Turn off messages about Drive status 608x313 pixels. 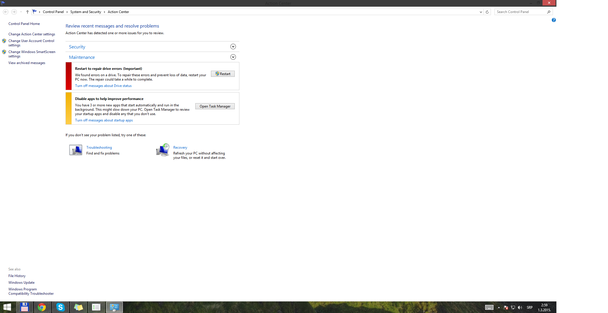point(103,86)
